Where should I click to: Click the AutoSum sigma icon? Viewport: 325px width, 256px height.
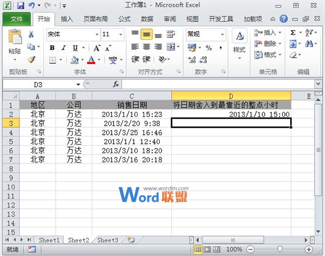[293, 33]
